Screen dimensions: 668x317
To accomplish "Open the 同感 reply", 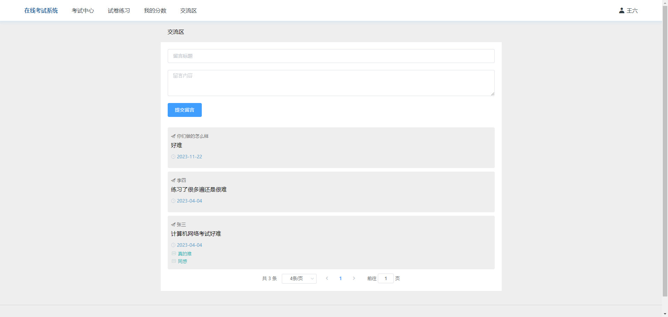I will click(x=183, y=261).
